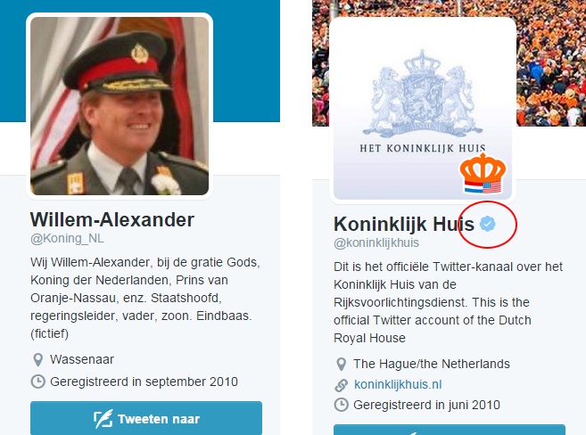Click the Willem-Alexander profile name
The width and height of the screenshot is (586, 435).
112,219
